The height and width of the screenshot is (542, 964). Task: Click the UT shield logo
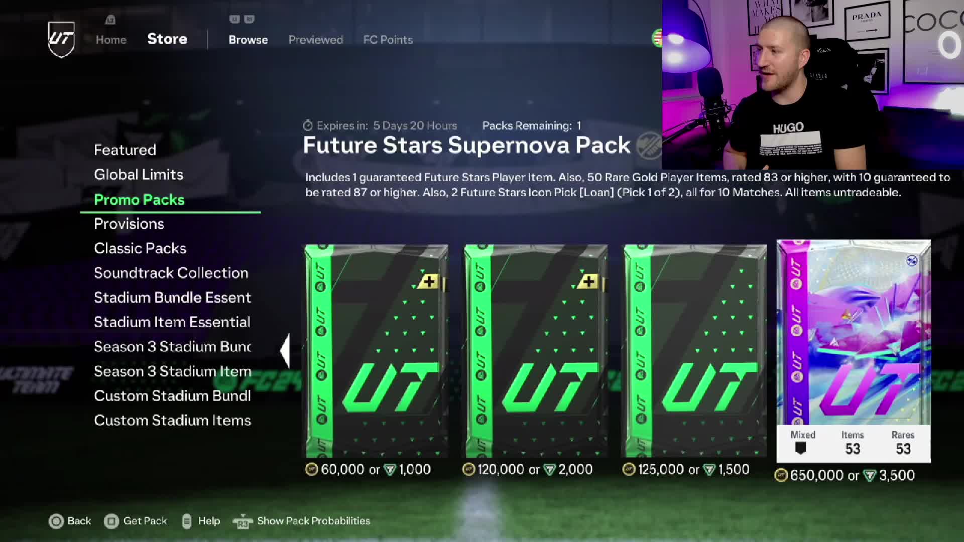(61, 39)
